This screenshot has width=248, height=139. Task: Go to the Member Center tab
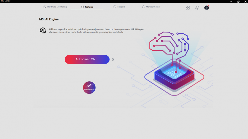coord(153,7)
